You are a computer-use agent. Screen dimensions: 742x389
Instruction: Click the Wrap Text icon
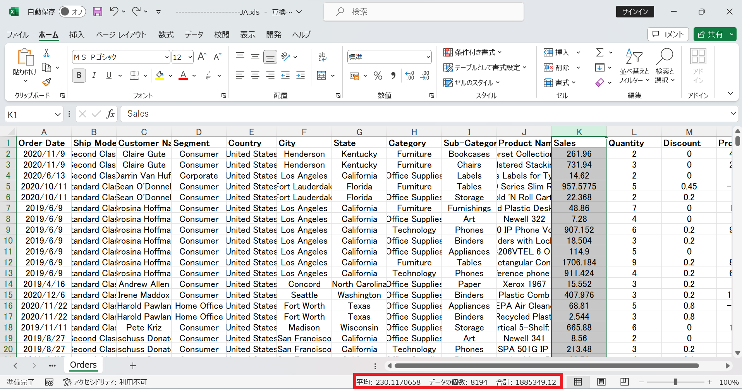click(x=322, y=57)
